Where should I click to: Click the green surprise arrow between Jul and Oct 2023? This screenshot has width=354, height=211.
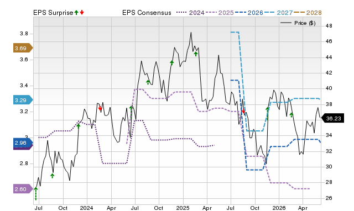pos(53,176)
